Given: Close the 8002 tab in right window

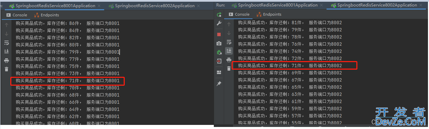Looking at the screenshot, I should (420, 5).
